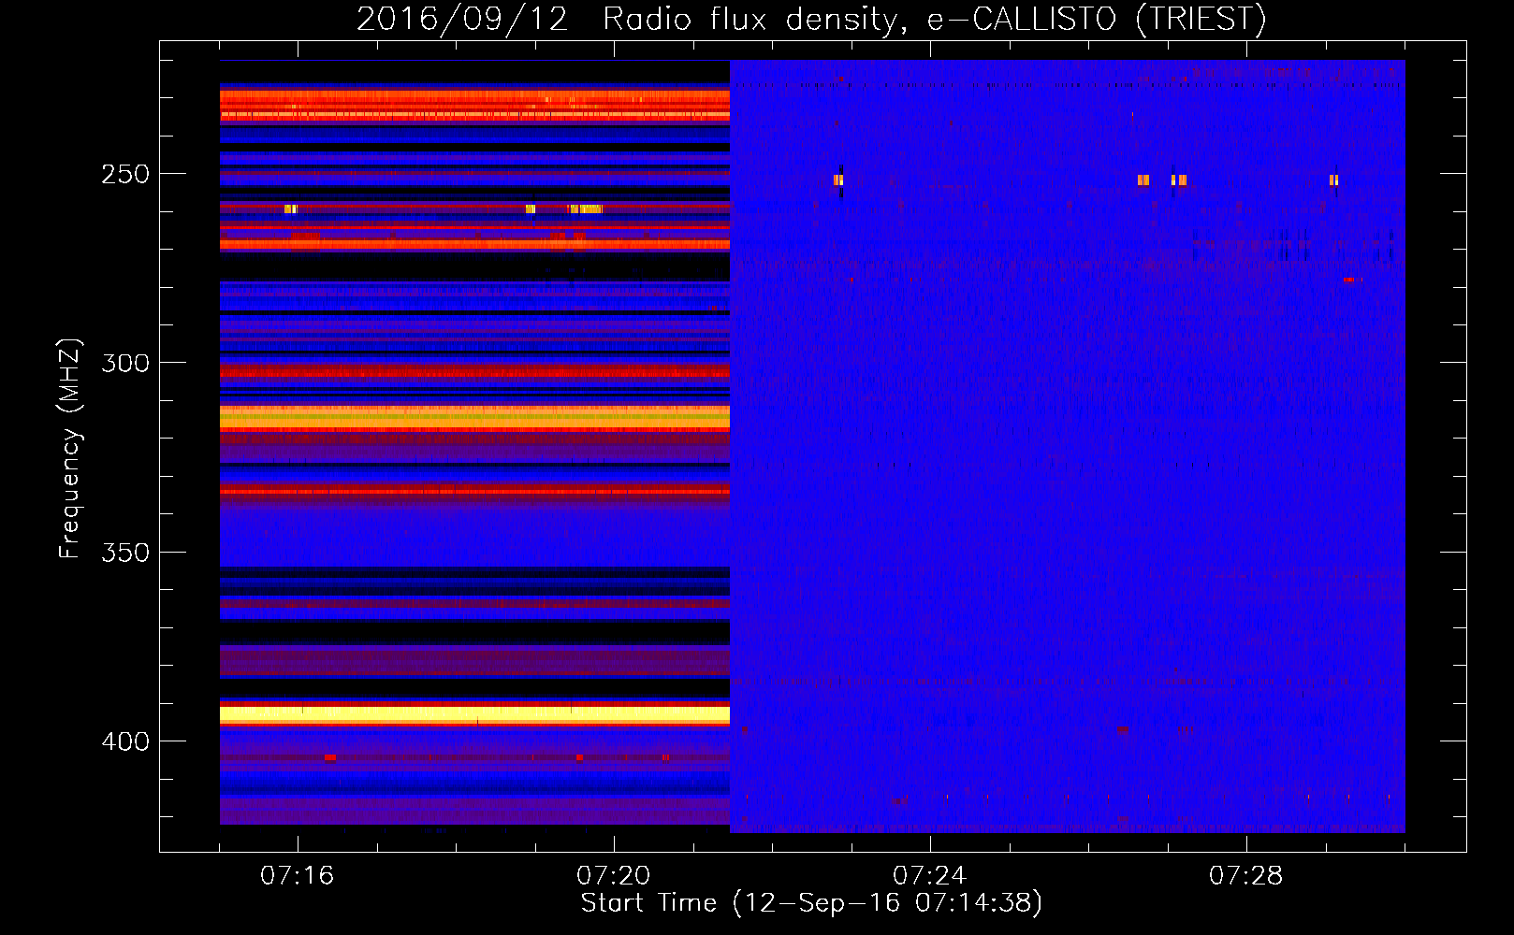Click the '300' frequency tick label
This screenshot has width=1514, height=935.
point(125,364)
